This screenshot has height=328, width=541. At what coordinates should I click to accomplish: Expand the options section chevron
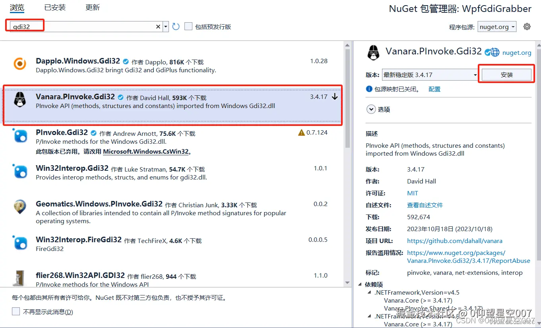click(x=371, y=109)
